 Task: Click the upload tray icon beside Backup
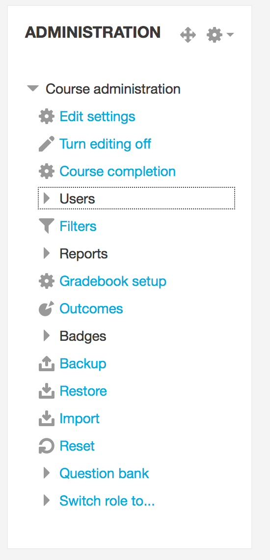(47, 363)
